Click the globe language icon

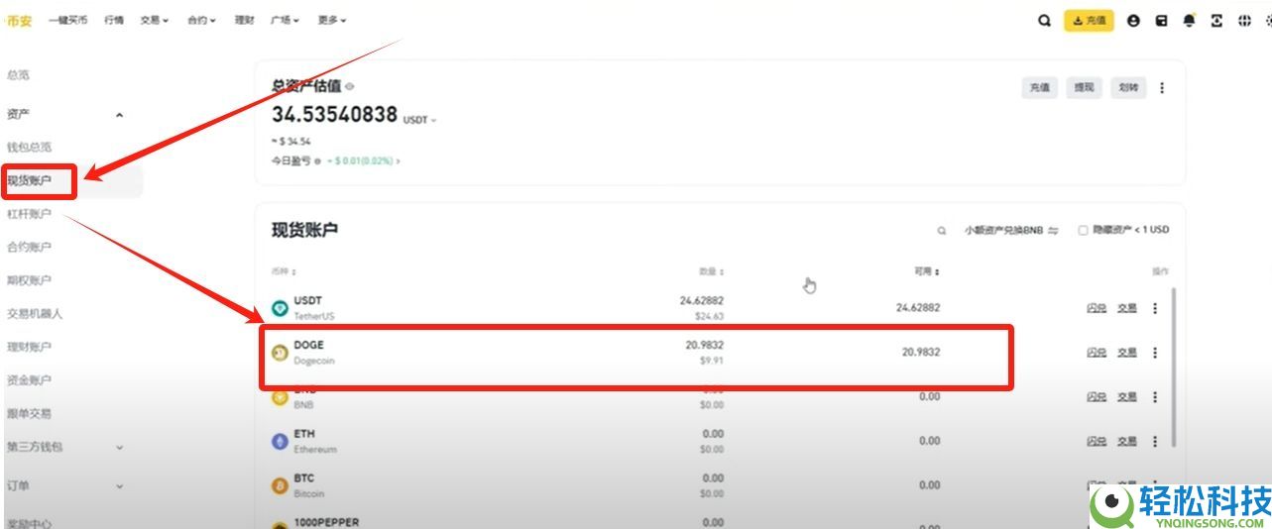click(x=1244, y=21)
